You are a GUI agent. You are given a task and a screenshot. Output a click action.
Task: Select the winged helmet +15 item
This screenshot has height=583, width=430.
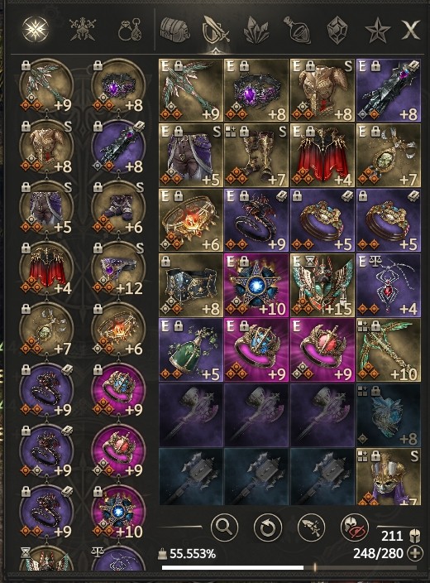322,285
